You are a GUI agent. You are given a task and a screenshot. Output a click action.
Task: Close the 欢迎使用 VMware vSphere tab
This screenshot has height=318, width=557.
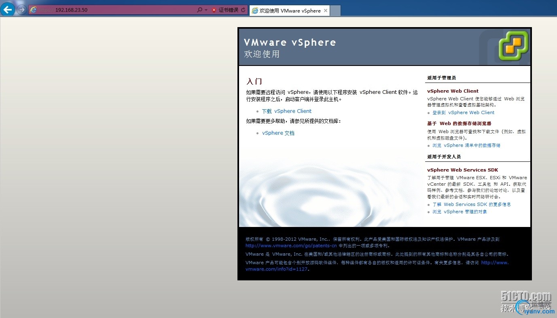pyautogui.click(x=326, y=11)
